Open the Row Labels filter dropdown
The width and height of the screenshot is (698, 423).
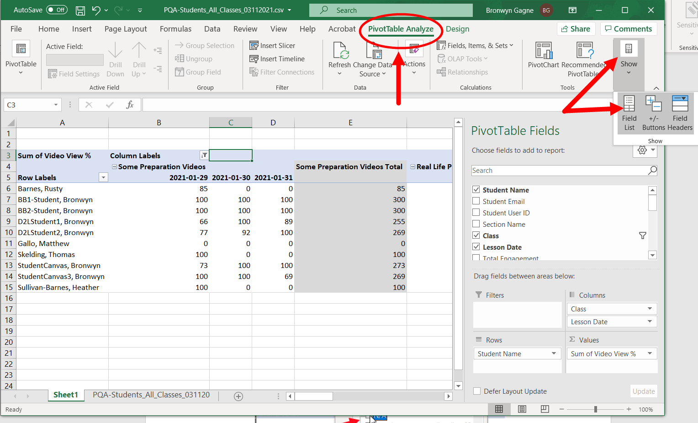tap(104, 177)
